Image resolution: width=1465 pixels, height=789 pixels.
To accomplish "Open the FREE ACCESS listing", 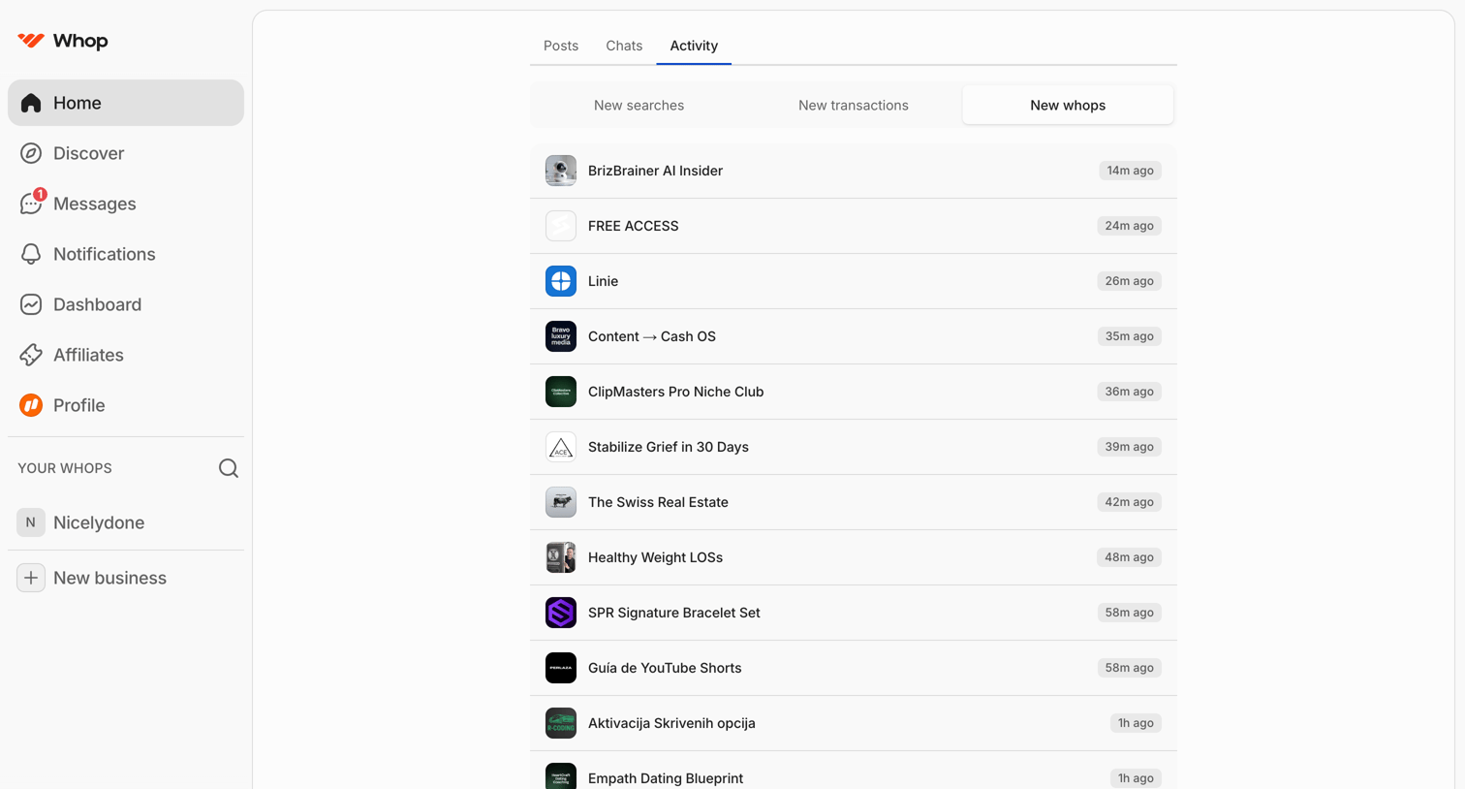I will (854, 226).
